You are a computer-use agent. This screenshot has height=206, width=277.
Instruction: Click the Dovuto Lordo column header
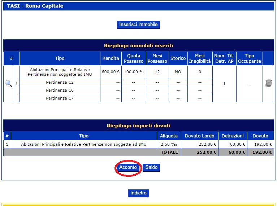pos(199,136)
